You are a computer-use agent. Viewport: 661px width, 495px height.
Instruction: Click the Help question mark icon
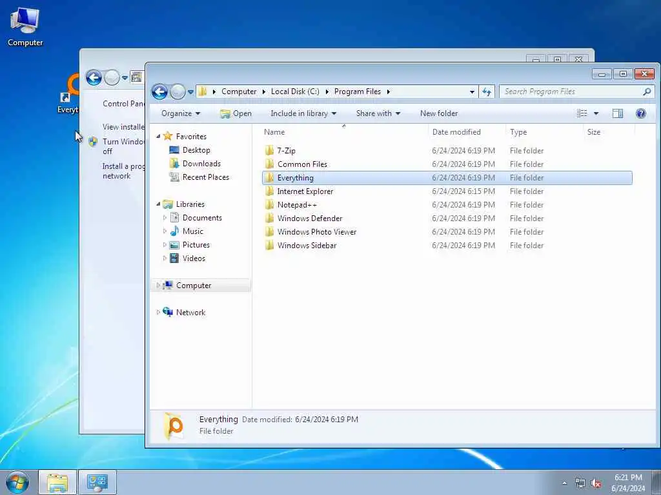pos(641,113)
